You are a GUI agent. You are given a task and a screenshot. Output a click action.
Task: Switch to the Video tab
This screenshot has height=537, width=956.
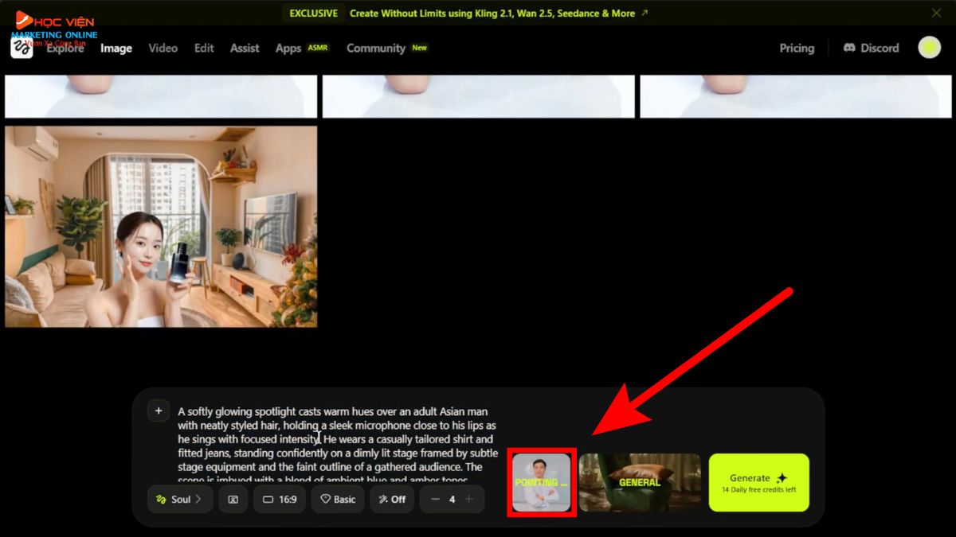coord(163,48)
